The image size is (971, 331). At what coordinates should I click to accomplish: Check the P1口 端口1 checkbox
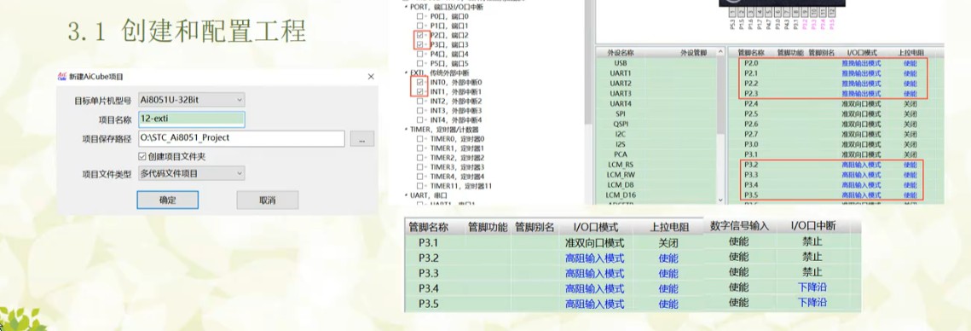pos(420,26)
